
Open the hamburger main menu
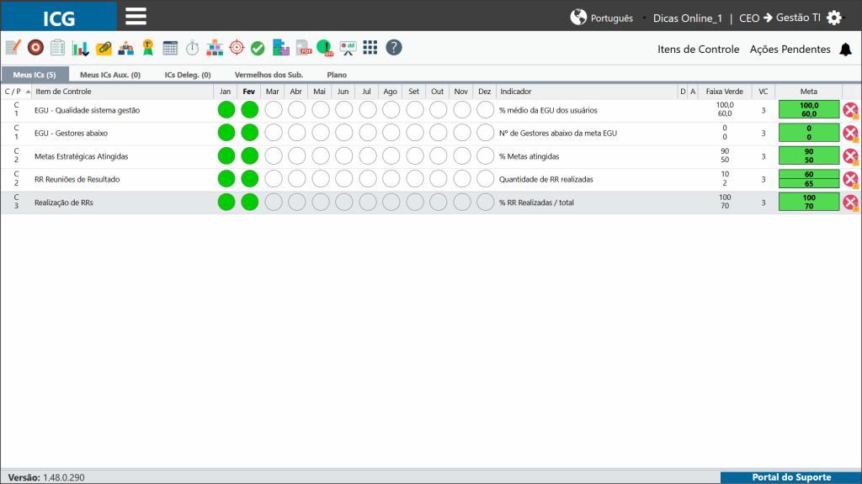point(136,17)
